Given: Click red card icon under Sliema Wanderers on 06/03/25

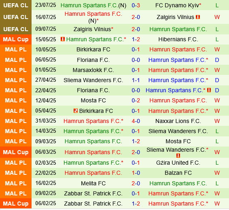Looking at the screenshot, I should (x=178, y=156).
